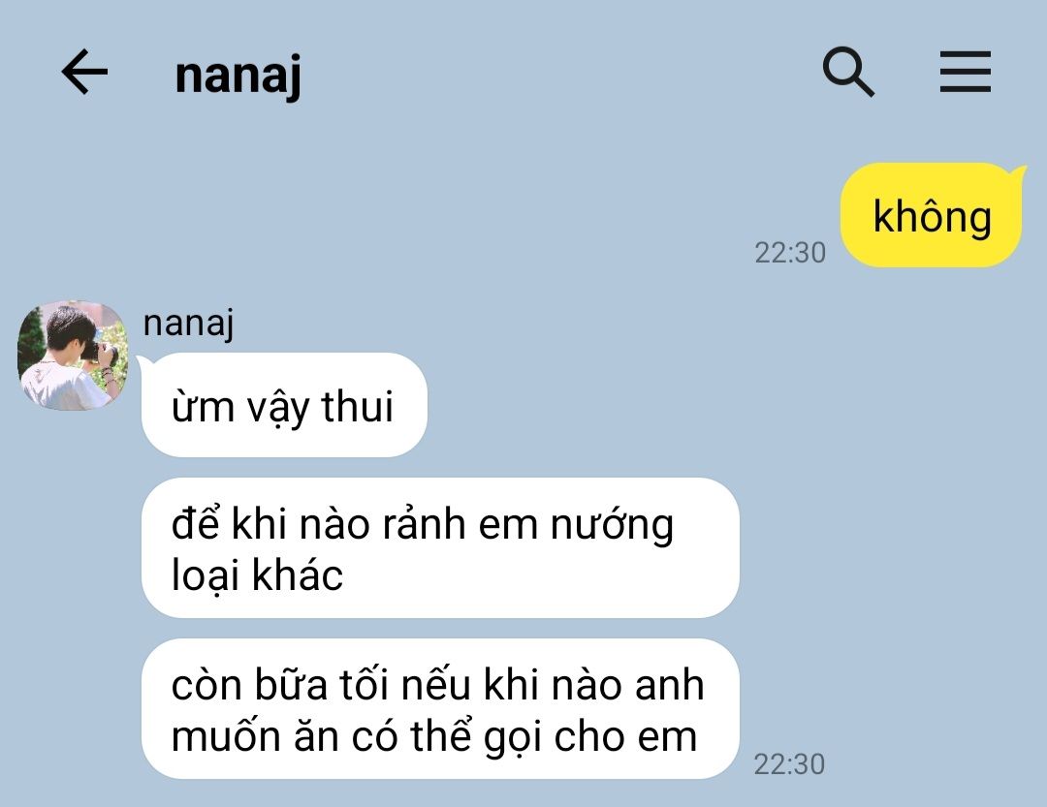Click the word "thui" in the first white bubble
This screenshot has width=1047, height=807.
pyautogui.click(x=357, y=406)
